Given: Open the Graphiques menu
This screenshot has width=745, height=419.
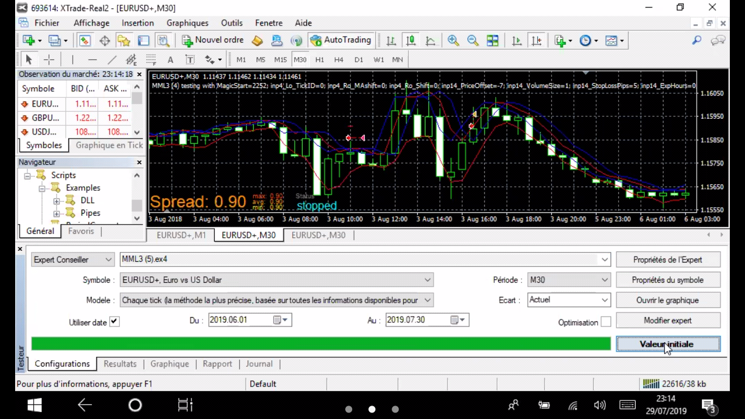Looking at the screenshot, I should [187, 23].
